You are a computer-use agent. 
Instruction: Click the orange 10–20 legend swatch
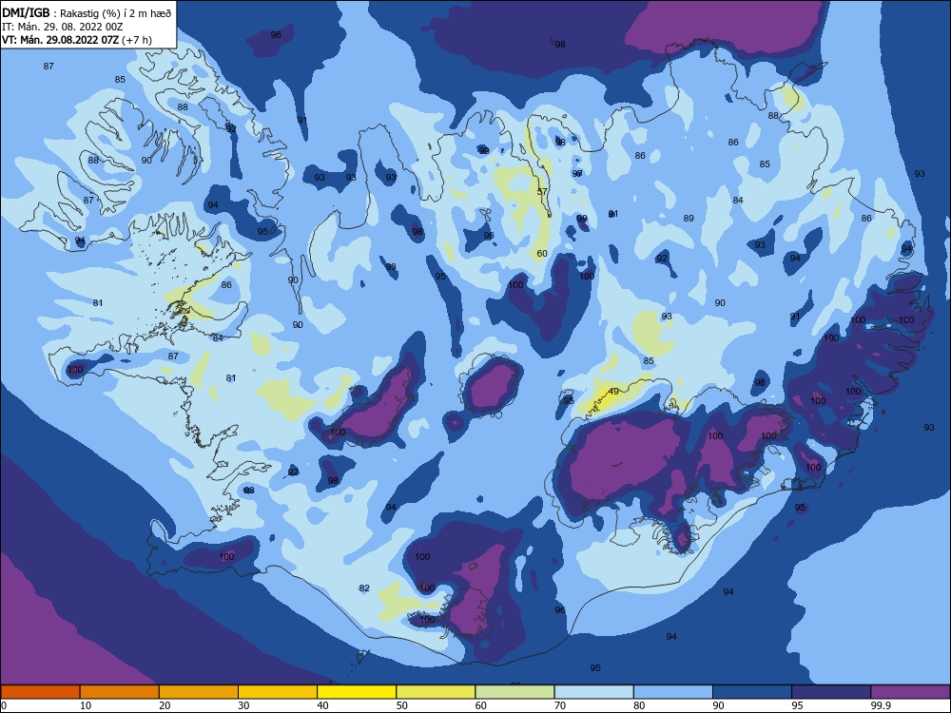120,692
